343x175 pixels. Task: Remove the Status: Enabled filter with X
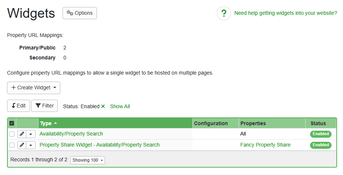coord(103,106)
